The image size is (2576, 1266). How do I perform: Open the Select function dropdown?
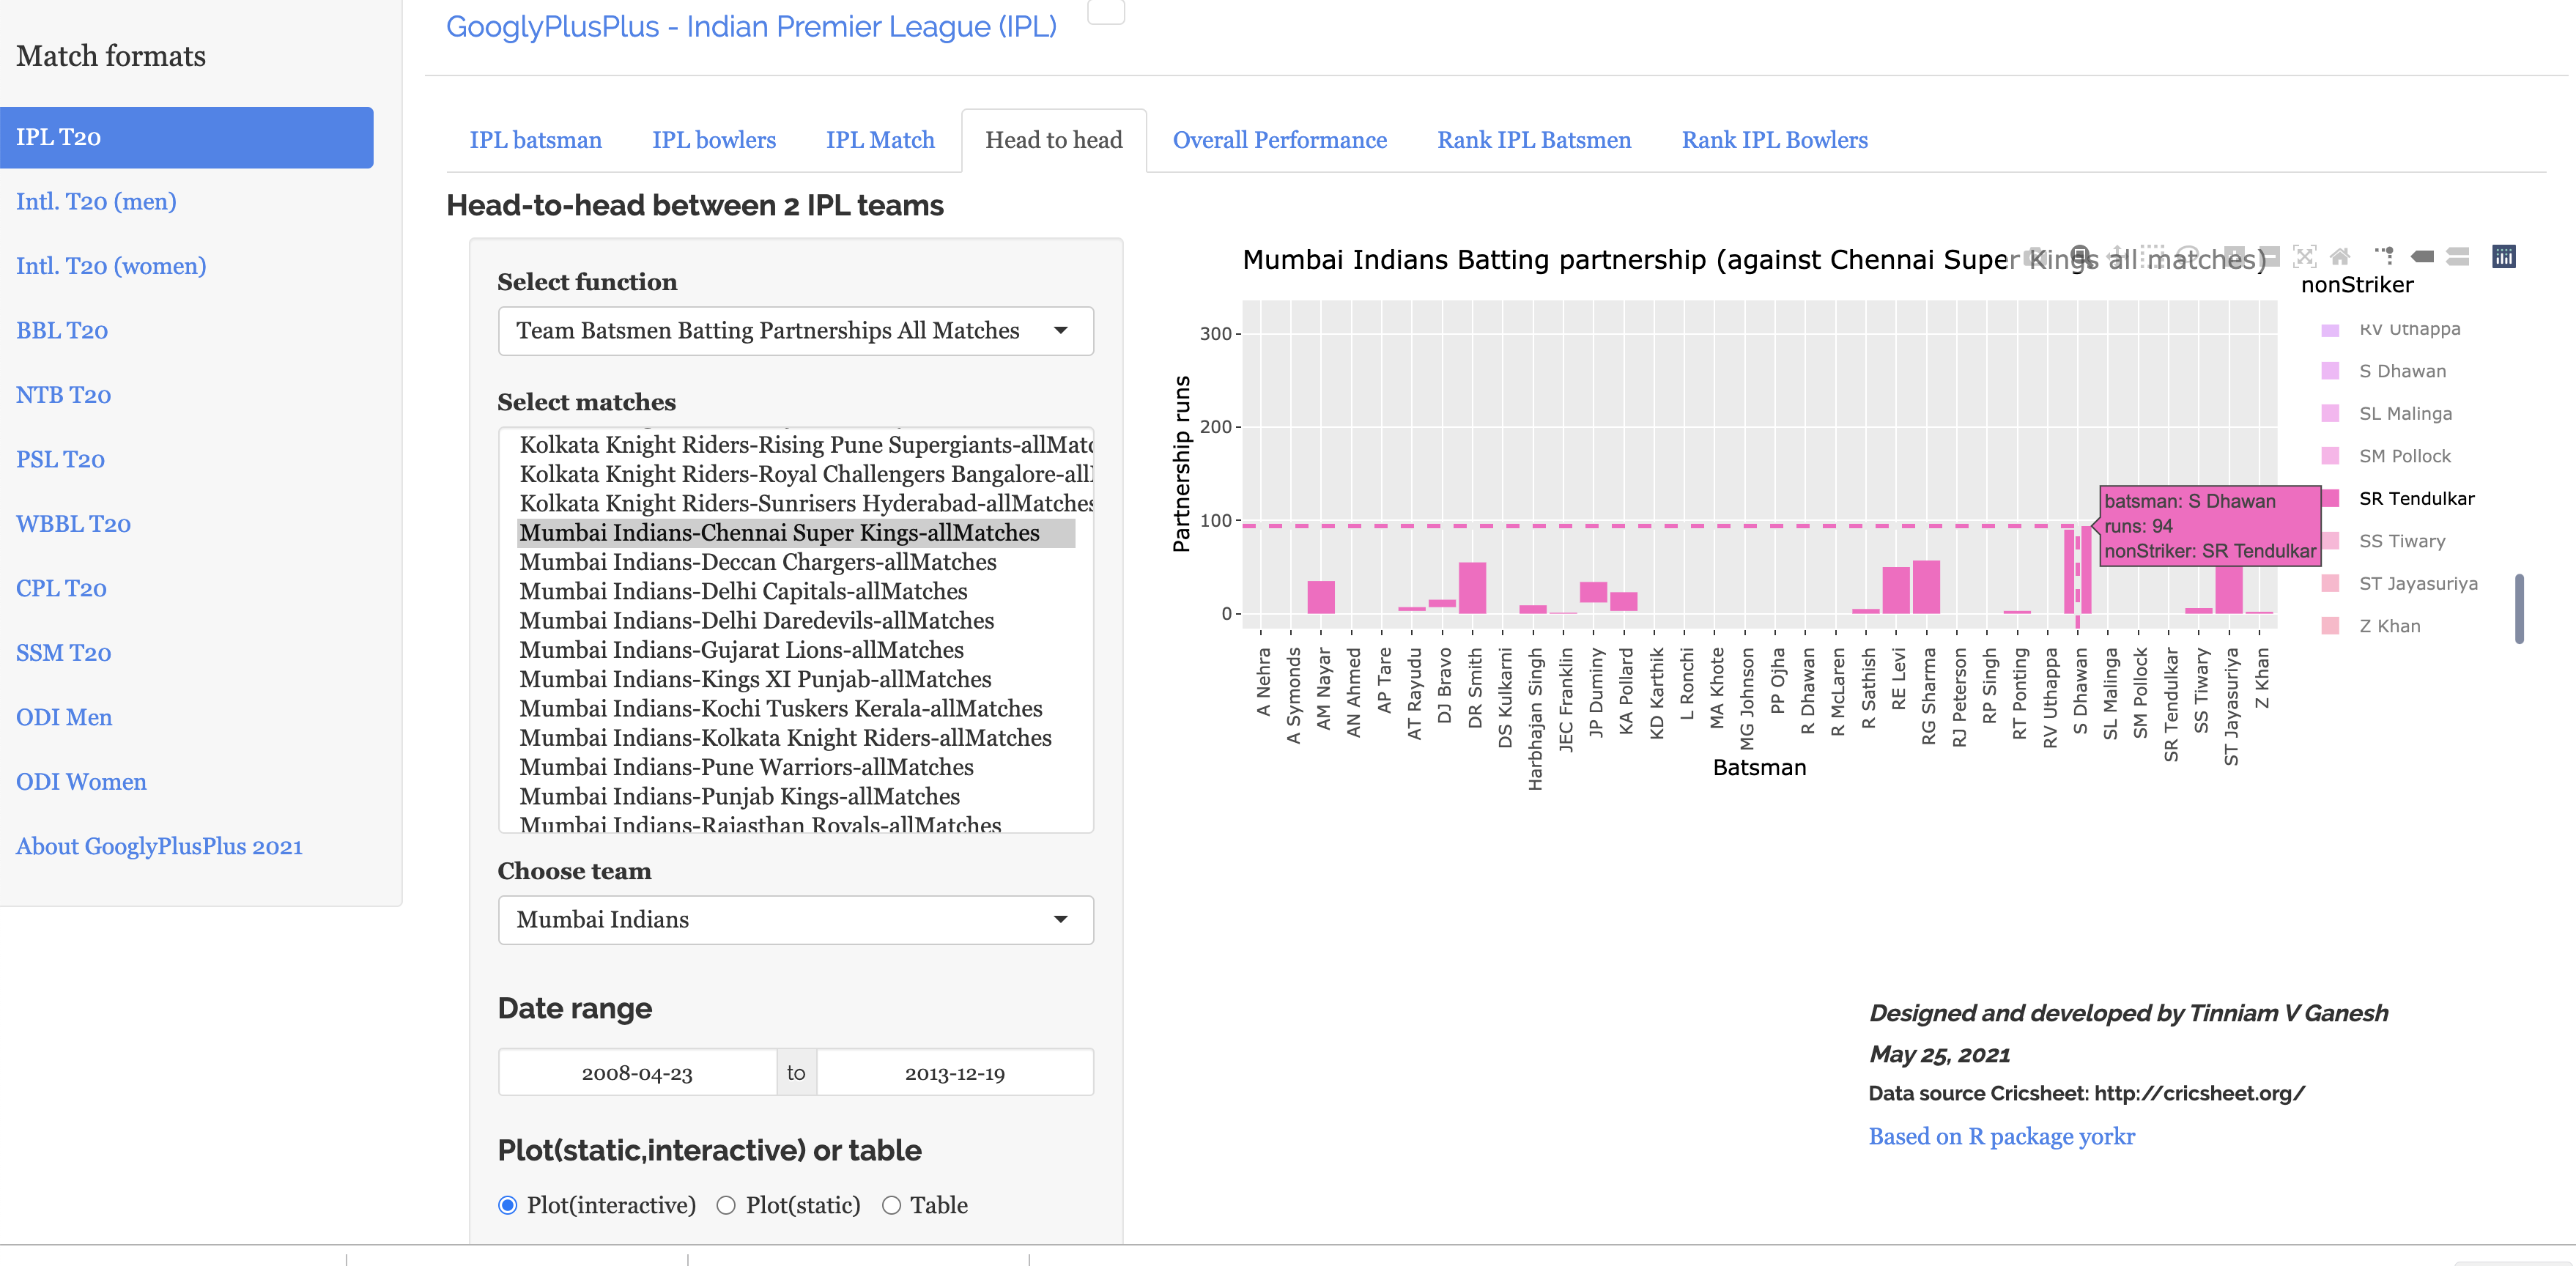[795, 331]
